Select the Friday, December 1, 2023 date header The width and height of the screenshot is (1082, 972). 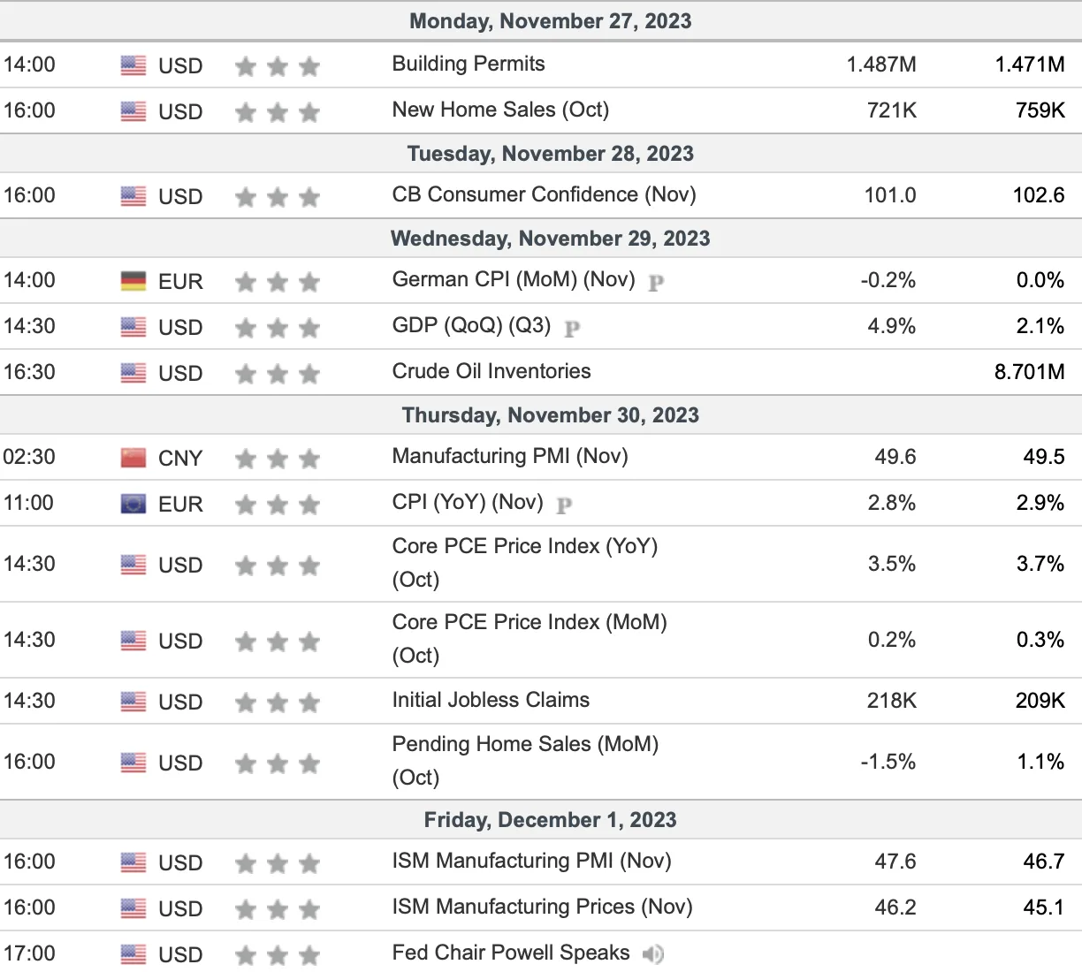click(550, 820)
